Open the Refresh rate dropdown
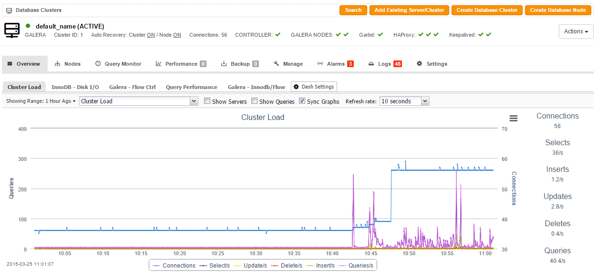 (x=404, y=101)
